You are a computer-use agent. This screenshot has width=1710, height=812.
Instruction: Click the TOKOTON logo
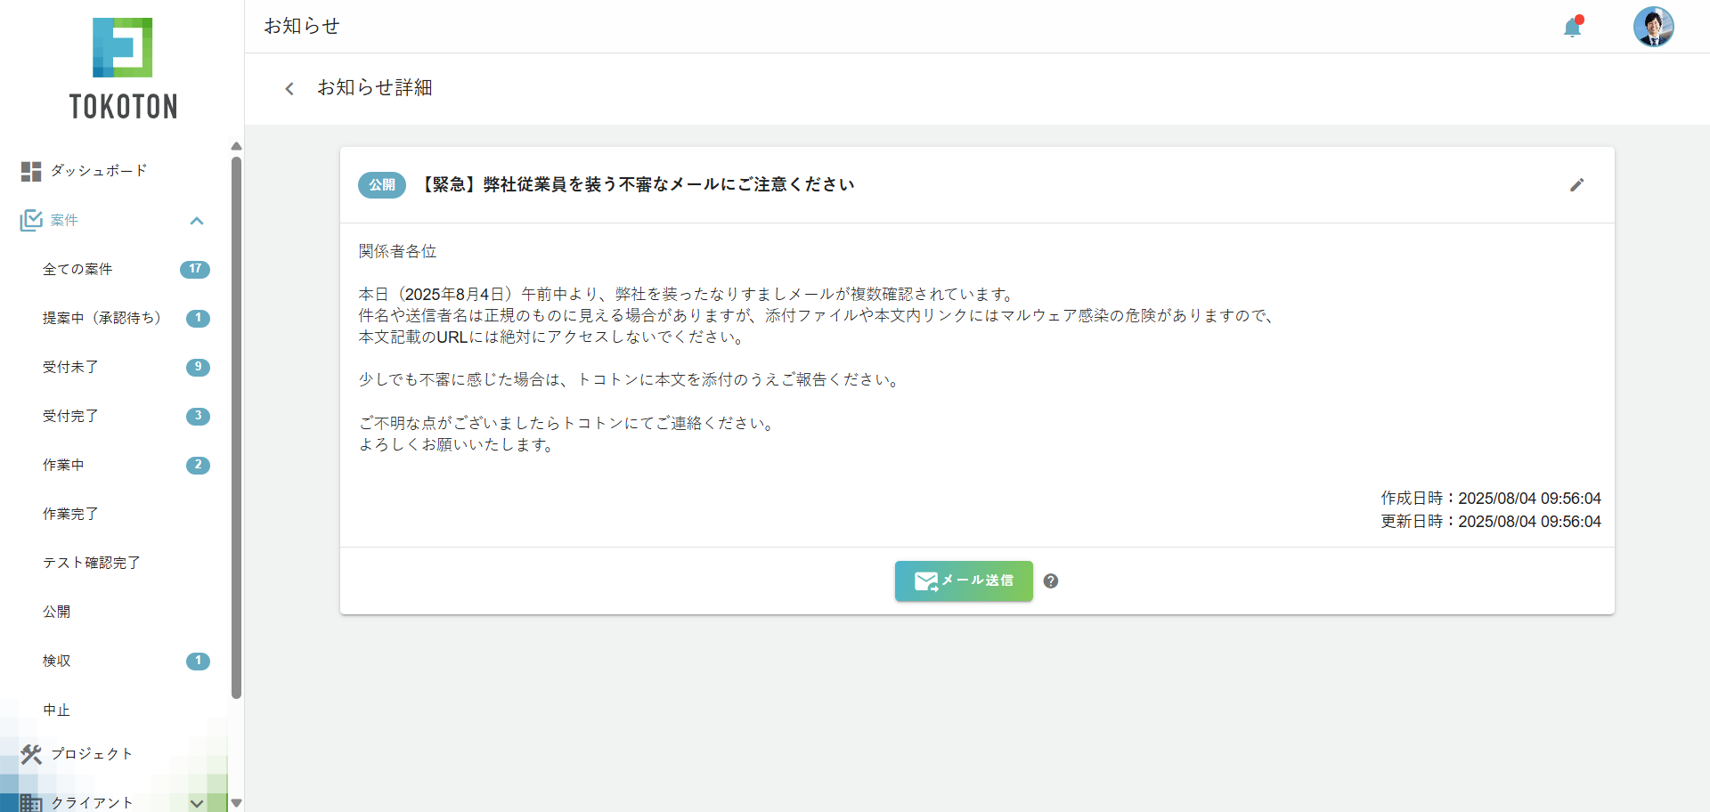coord(123,69)
